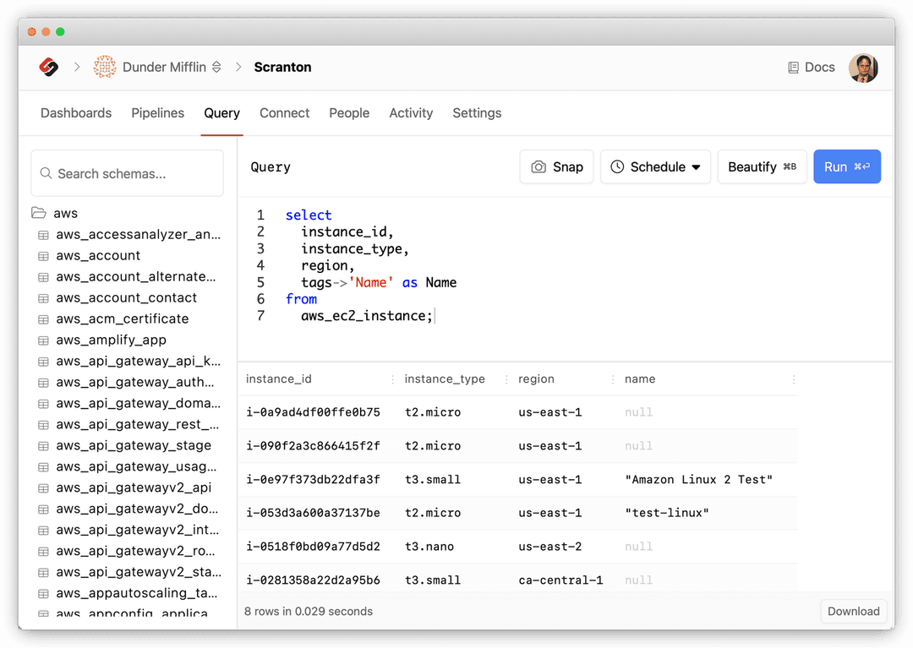Download the query results
Screen dimensions: 913x648
point(853,611)
